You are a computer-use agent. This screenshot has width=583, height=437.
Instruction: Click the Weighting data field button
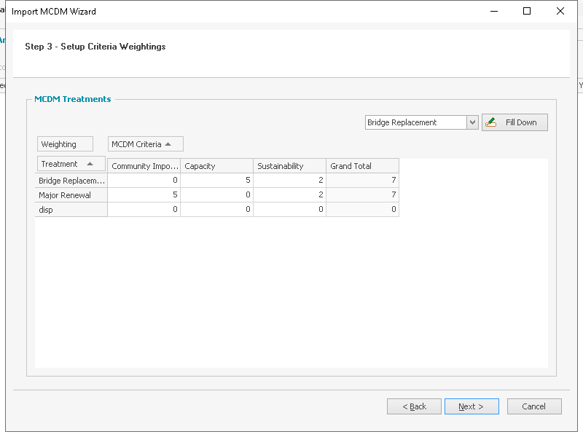pyautogui.click(x=65, y=144)
